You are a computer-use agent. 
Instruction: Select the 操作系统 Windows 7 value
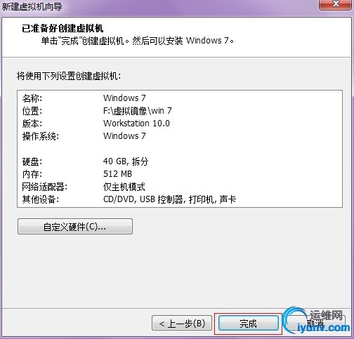(x=124, y=136)
